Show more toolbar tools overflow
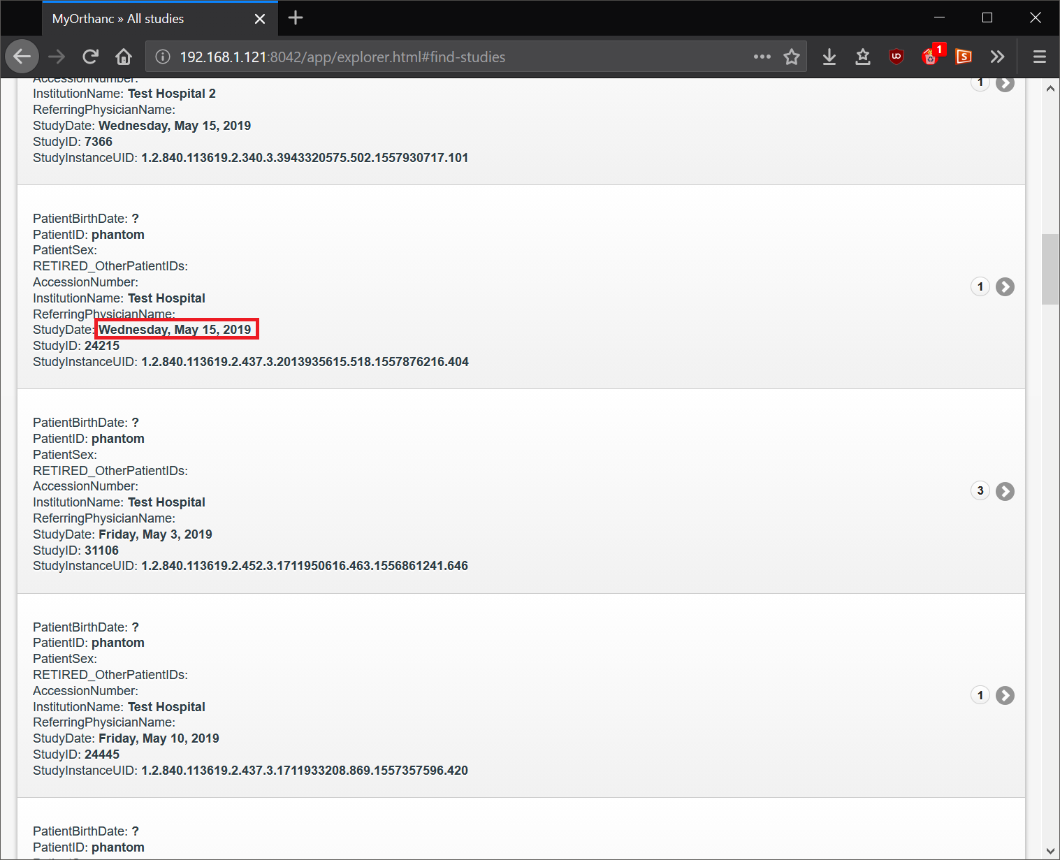 997,57
